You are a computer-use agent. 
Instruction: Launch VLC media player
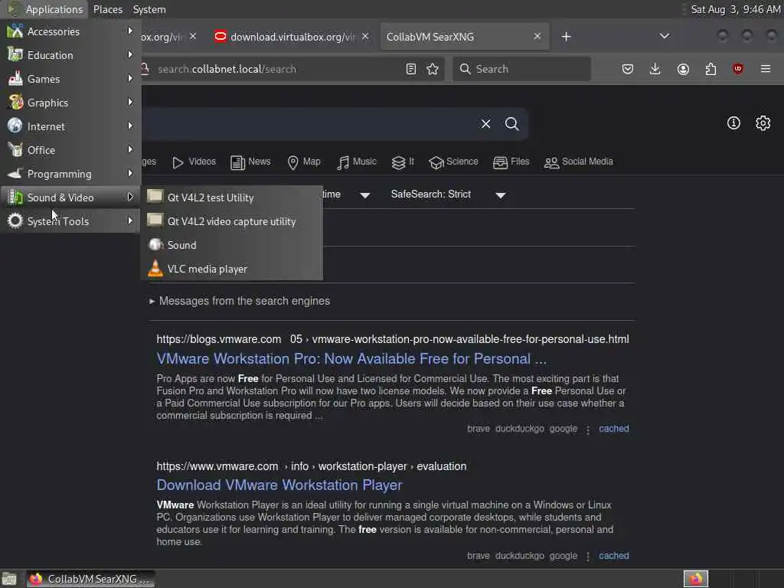tap(231, 269)
